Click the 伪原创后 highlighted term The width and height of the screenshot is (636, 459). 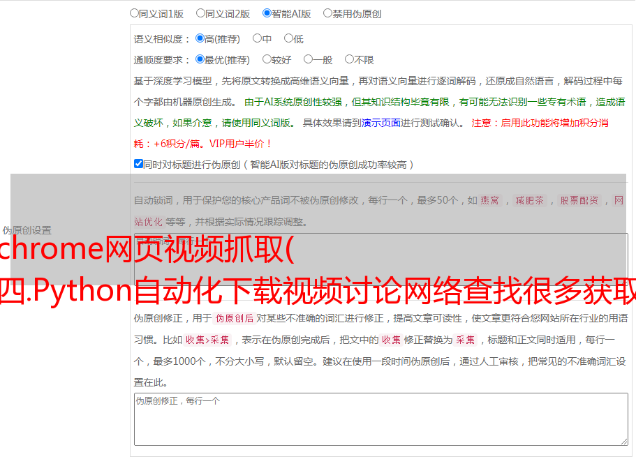(x=235, y=318)
